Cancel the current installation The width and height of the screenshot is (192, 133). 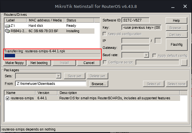(89, 63)
